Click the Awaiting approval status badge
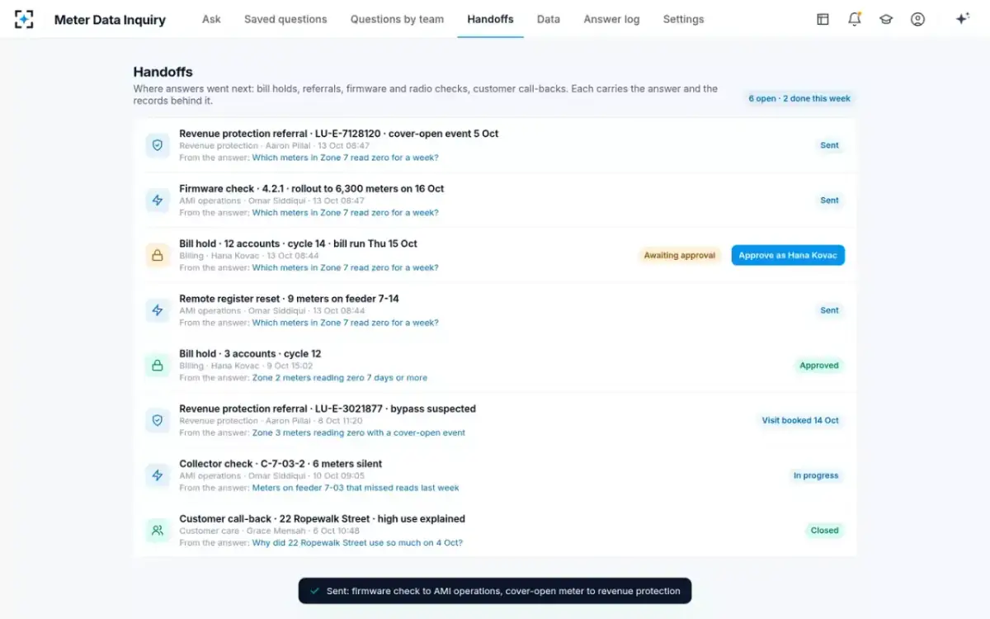Image resolution: width=990 pixels, height=619 pixels. (679, 256)
